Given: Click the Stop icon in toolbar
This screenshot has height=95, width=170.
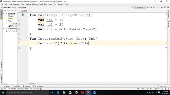Looking at the screenshot, I should point(158,7).
